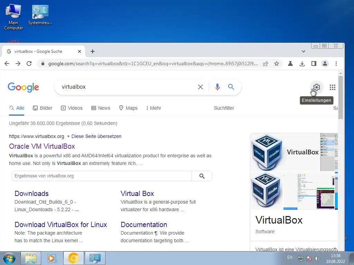The image size is (354, 265).
Task: Open a new browser tab
Action: coord(93,51)
